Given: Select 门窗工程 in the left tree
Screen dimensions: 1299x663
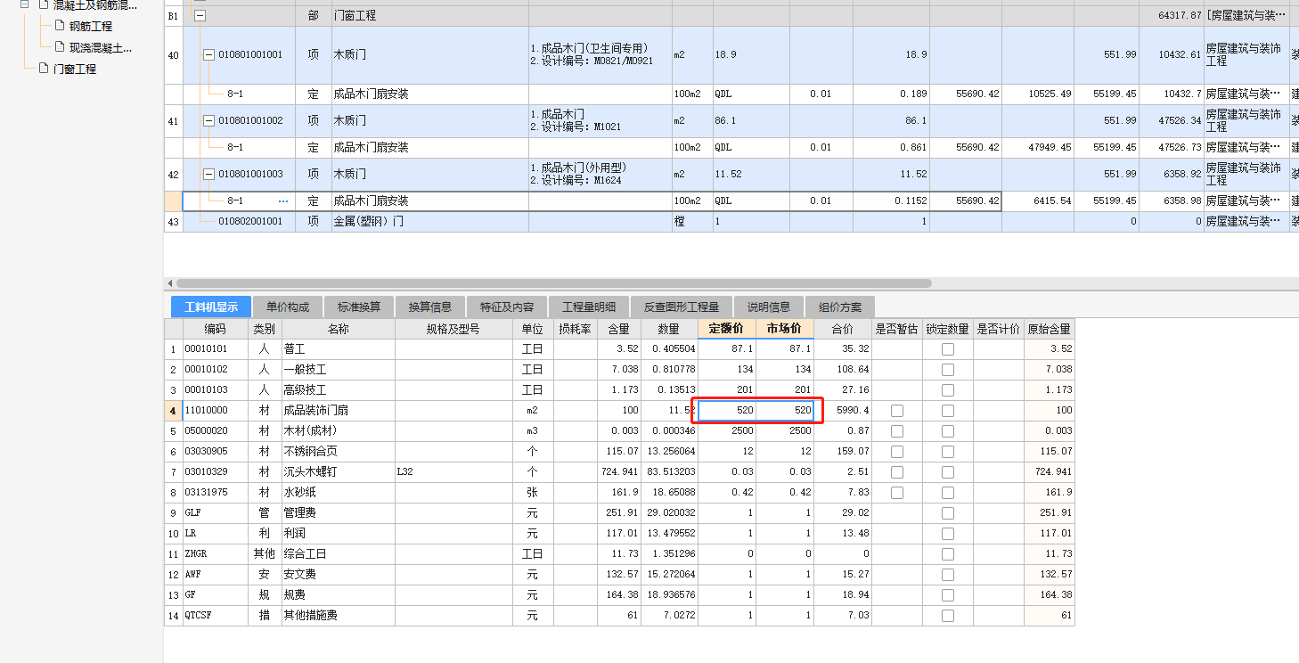Looking at the screenshot, I should tap(75, 69).
